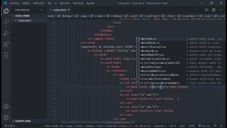
Task: Change indentation via Espacios: 4
Action: pyautogui.click(x=160, y=126)
